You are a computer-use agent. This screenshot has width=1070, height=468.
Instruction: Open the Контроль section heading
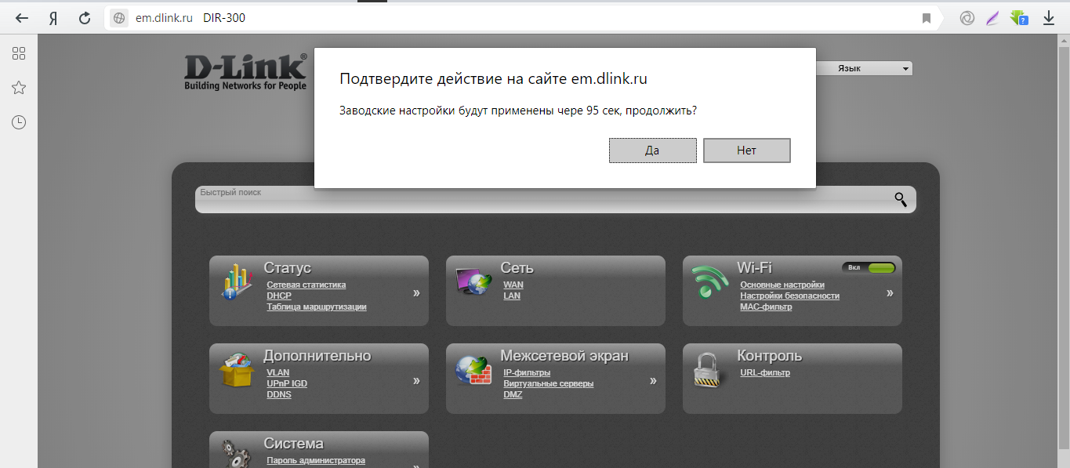[770, 356]
